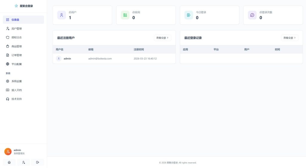The image size is (306, 168).
Task: Click the 注册时间 column header
Action: click(x=139, y=50)
